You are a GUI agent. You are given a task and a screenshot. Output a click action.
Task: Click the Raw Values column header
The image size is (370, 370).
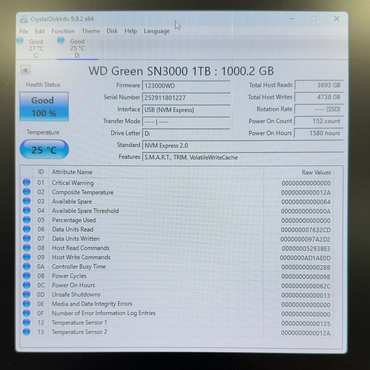pos(316,172)
